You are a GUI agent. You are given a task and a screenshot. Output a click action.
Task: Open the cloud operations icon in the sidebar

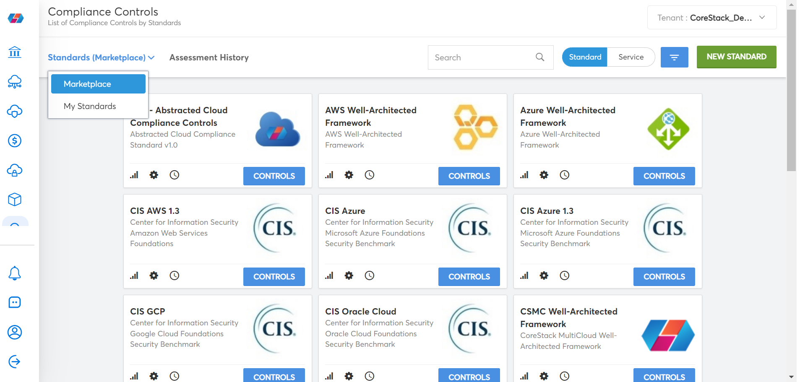[15, 111]
